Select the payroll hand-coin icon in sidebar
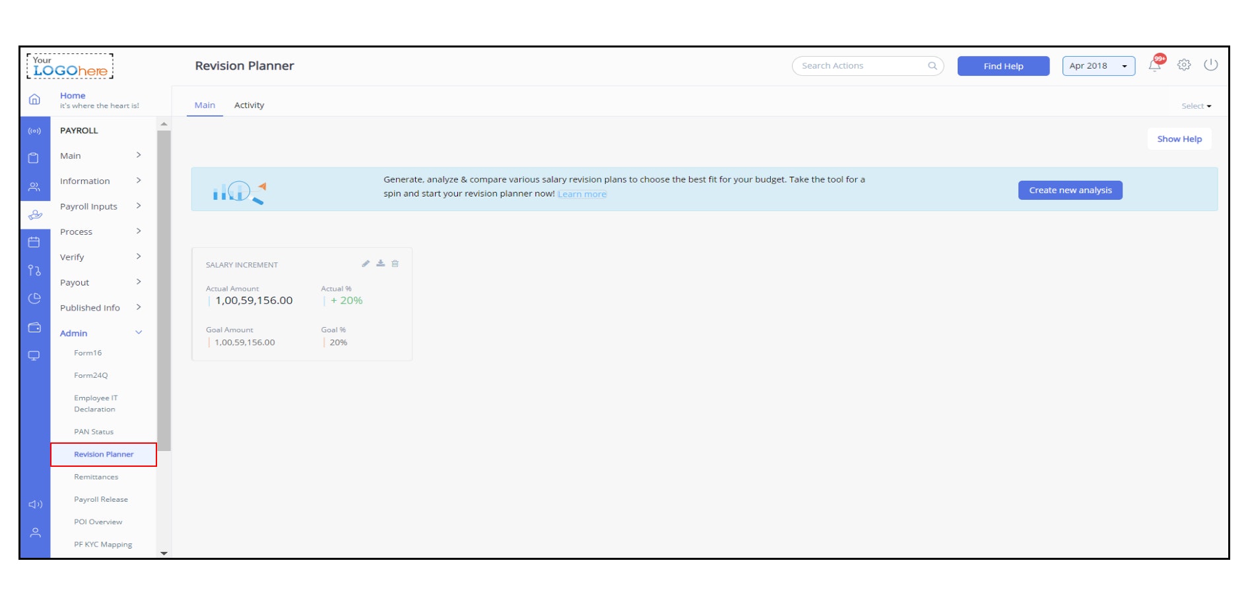This screenshot has width=1250, height=602. coord(35,215)
